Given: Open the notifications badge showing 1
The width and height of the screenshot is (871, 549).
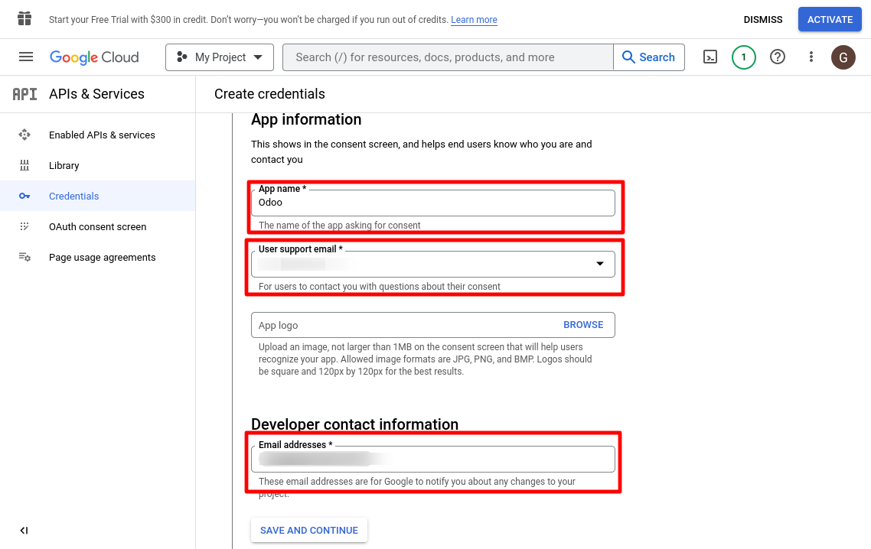Looking at the screenshot, I should point(744,57).
